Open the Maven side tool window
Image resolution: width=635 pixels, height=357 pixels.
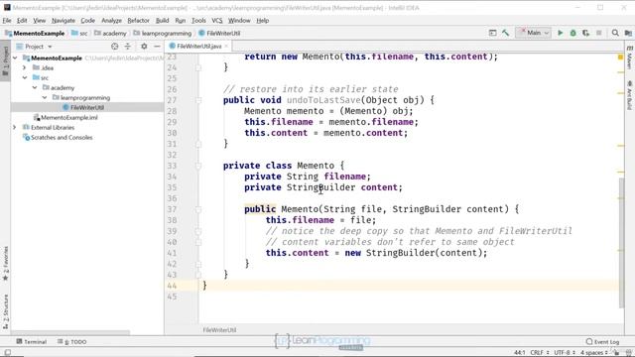(629, 58)
